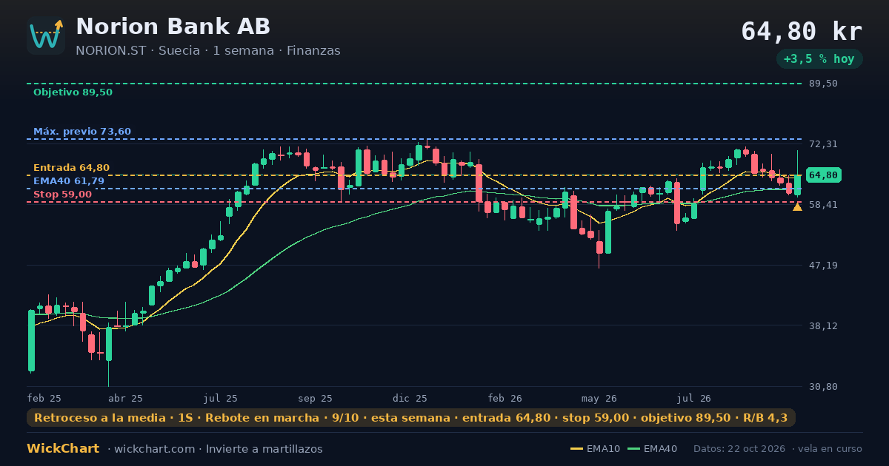Click the 58,41 axis price label
This screenshot has width=889, height=466.
[x=823, y=205]
